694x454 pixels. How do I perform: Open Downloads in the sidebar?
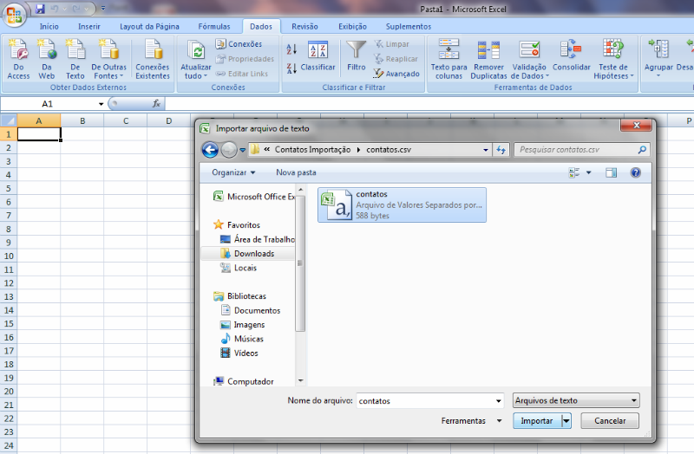coord(247,253)
